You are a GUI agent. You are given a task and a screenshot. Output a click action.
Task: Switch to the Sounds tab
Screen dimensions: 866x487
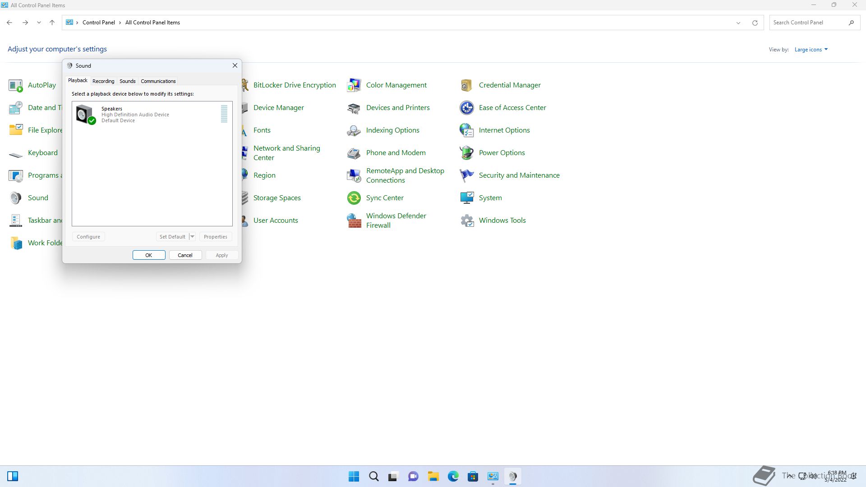(127, 81)
